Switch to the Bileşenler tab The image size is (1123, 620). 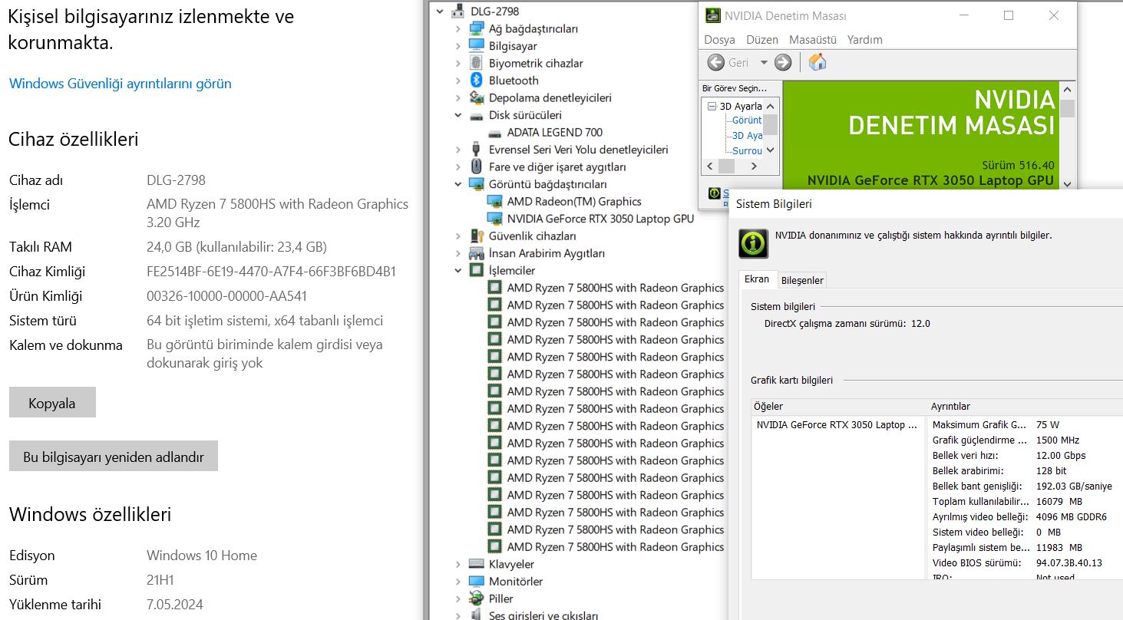click(x=802, y=280)
